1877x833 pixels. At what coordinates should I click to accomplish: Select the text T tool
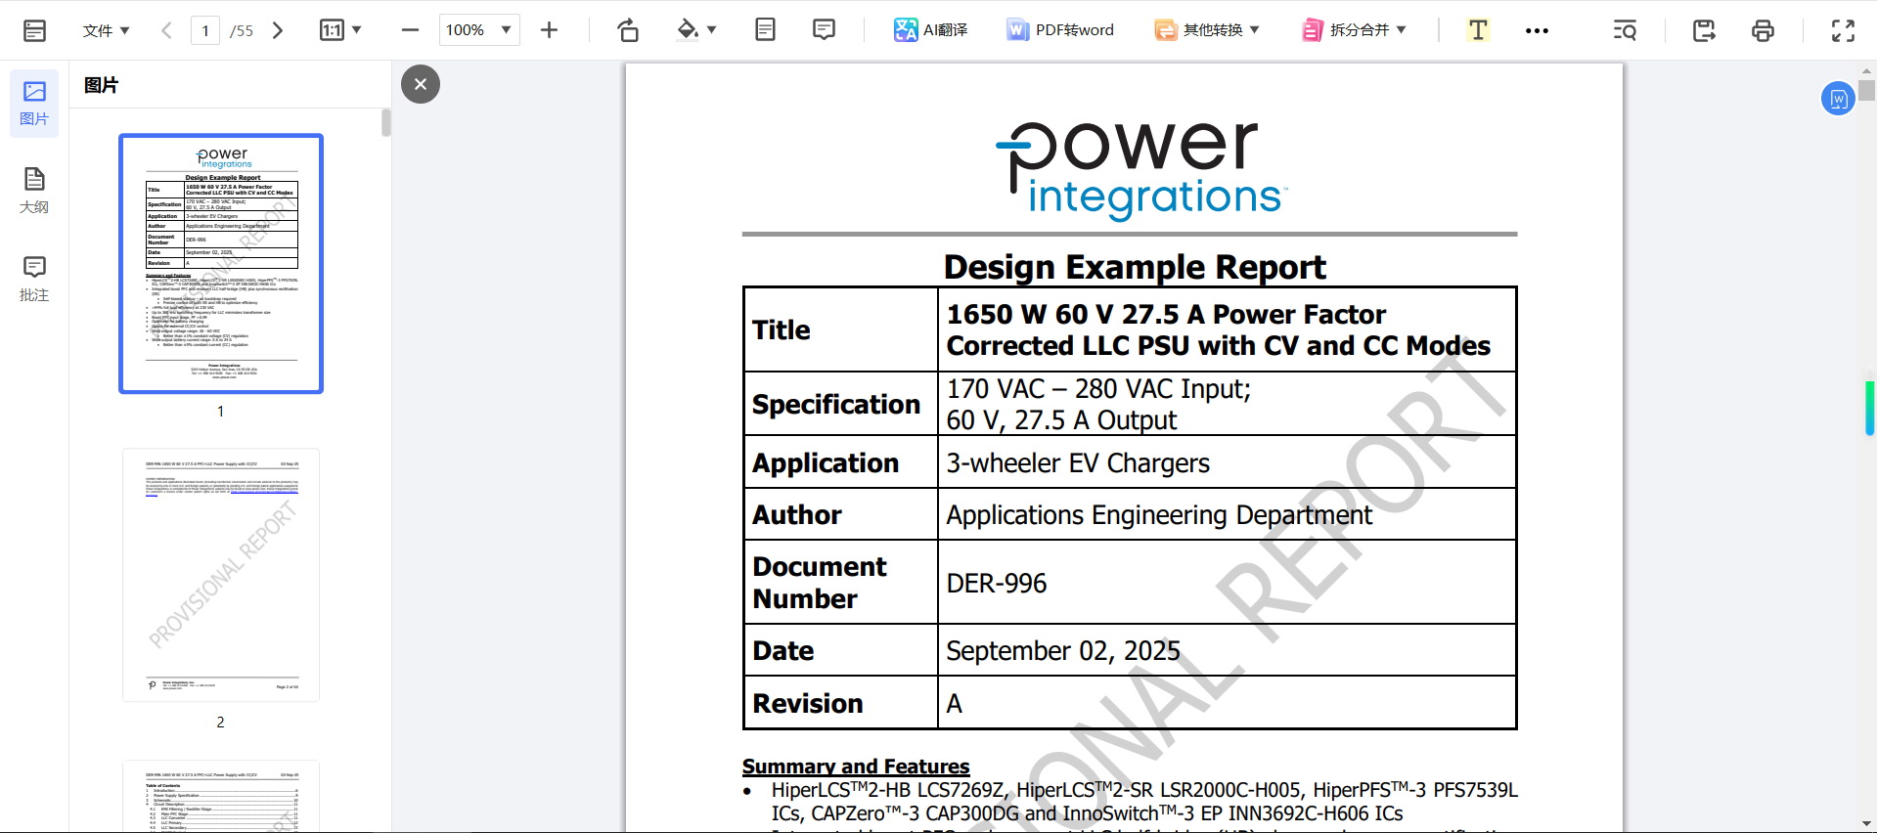(x=1478, y=30)
